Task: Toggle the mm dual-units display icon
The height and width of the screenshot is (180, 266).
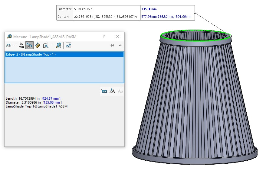Action: pyautogui.click(x=104, y=92)
